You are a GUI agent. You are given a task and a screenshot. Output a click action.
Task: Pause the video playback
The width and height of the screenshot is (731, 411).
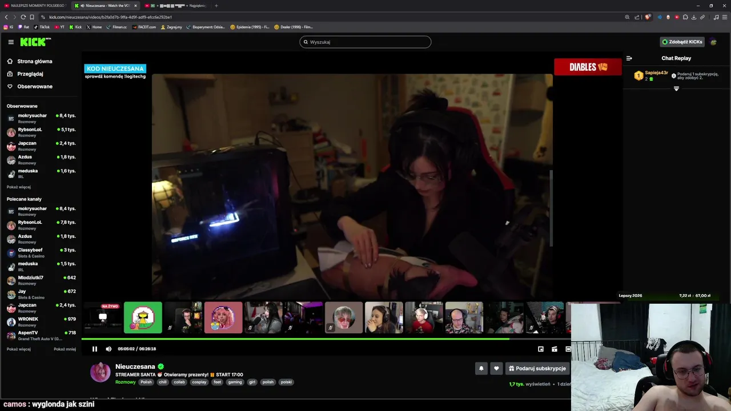coord(95,349)
